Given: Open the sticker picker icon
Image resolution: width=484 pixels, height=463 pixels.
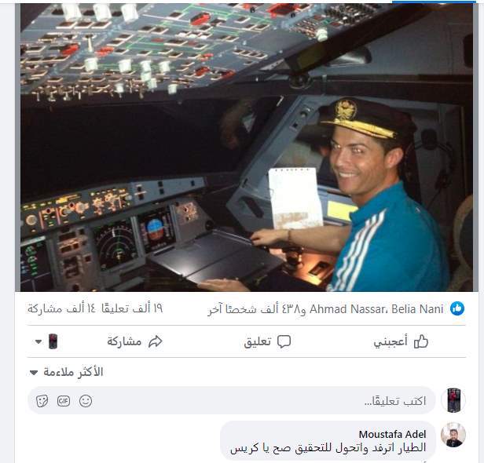Looking at the screenshot, I should (42, 401).
